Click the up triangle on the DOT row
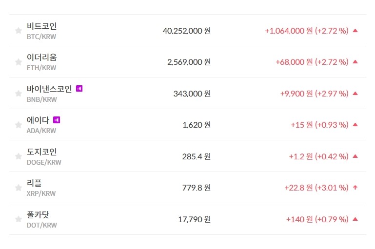Image resolution: width=375 pixels, height=249 pixels. (355, 219)
